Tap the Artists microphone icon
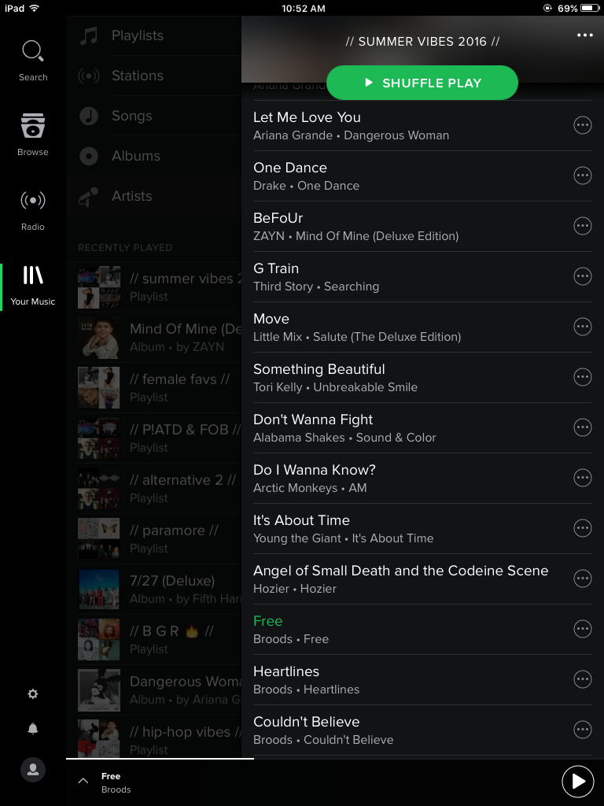This screenshot has height=806, width=604. [x=88, y=196]
